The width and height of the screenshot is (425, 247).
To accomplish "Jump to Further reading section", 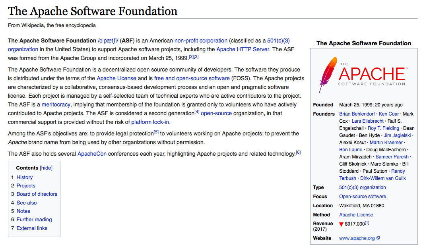I will tap(34, 220).
